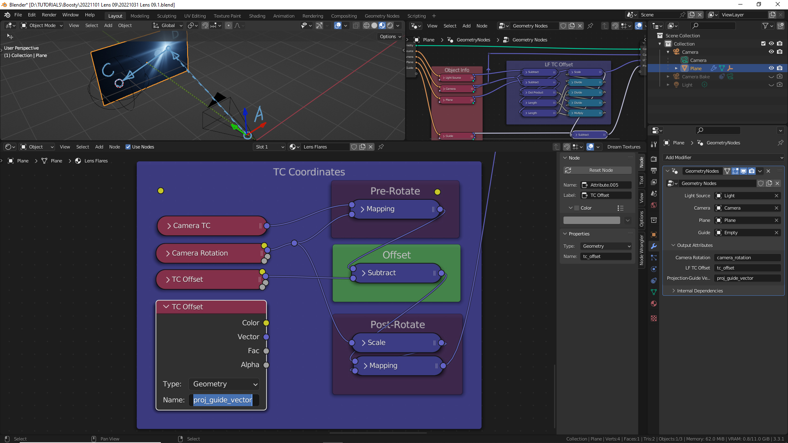The width and height of the screenshot is (788, 443).
Task: Open the Physics properties tab icon
Action: (654, 269)
